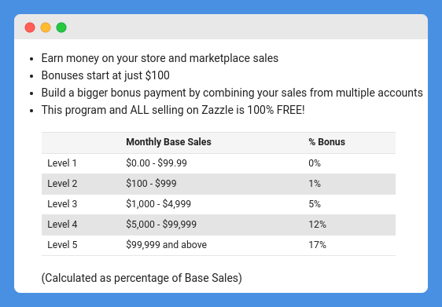
Task: Click the 17% bonus value
Action: click(318, 245)
